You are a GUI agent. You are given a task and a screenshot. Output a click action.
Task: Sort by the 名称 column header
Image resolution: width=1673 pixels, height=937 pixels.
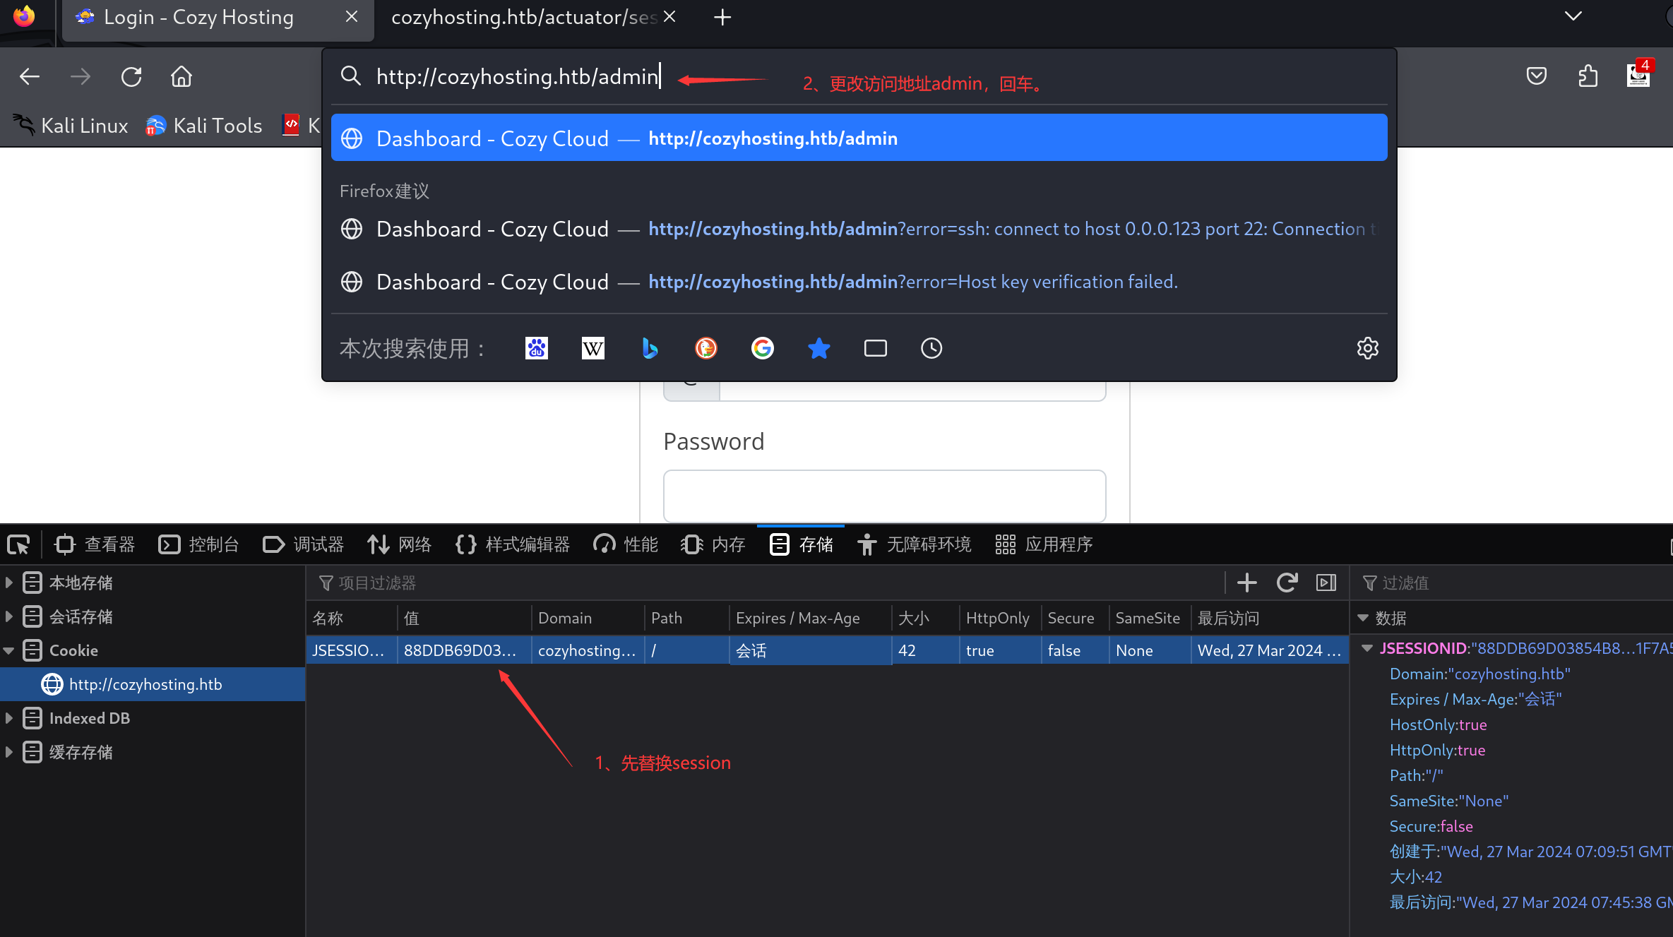352,619
